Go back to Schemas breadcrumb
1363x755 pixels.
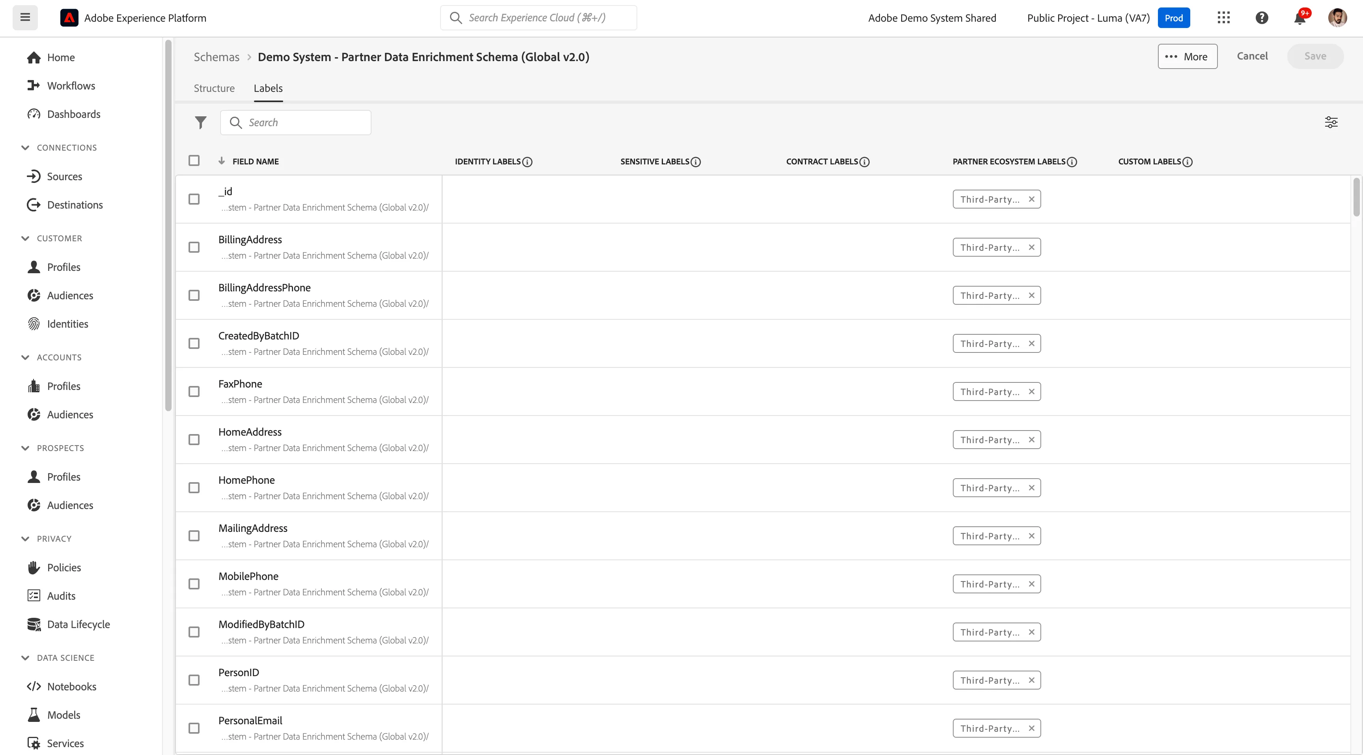(x=217, y=57)
